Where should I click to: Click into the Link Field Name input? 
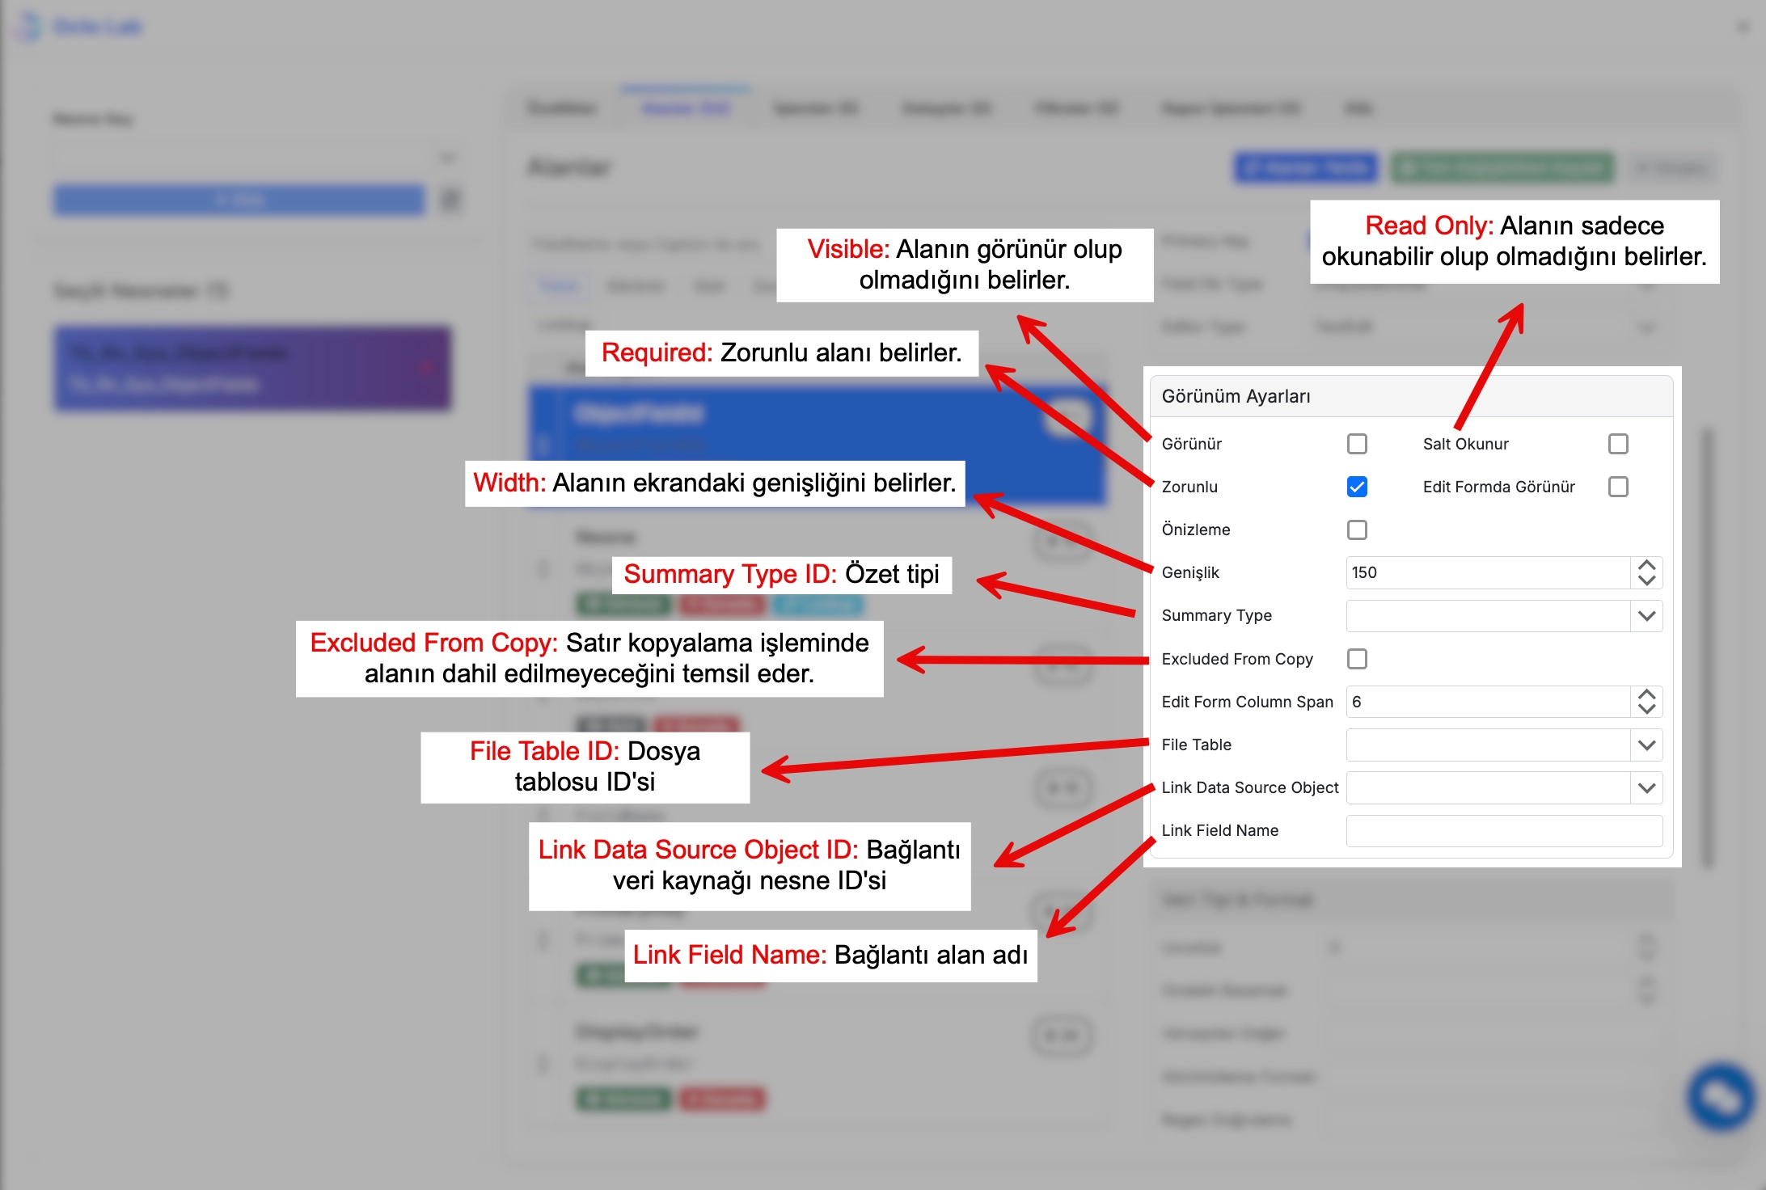1504,830
